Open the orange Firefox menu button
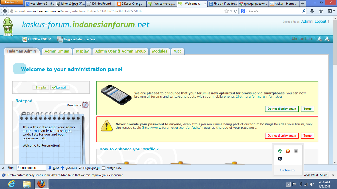 tap(12, 2)
